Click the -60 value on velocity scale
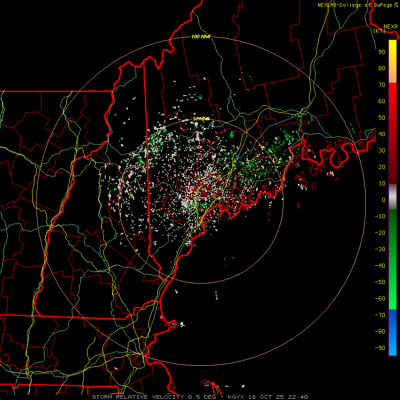Screen dimensions: 400x400 (380, 299)
